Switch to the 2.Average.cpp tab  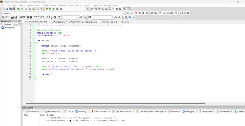(58, 22)
